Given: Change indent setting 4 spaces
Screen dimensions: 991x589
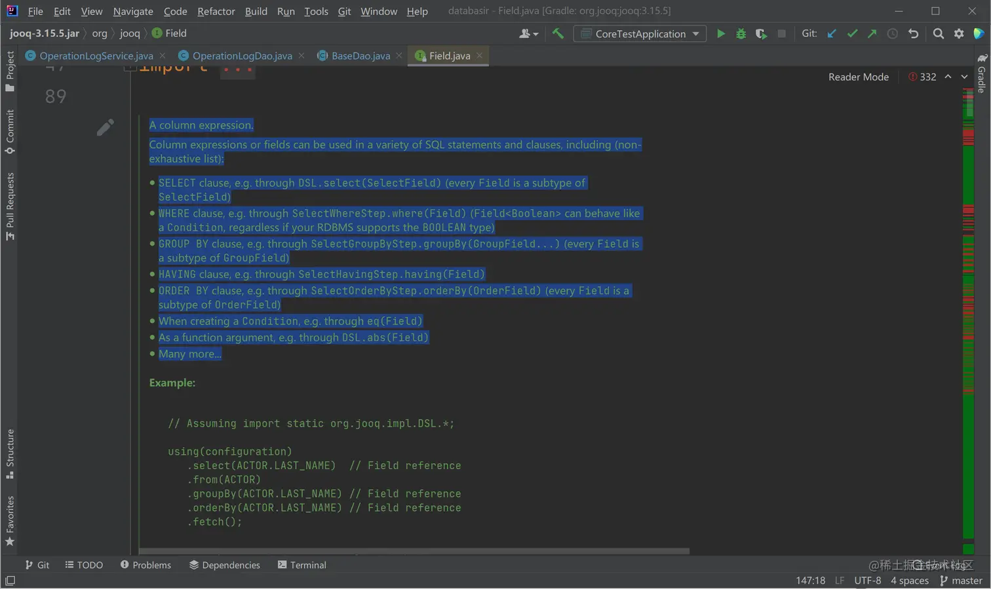Looking at the screenshot, I should point(910,580).
